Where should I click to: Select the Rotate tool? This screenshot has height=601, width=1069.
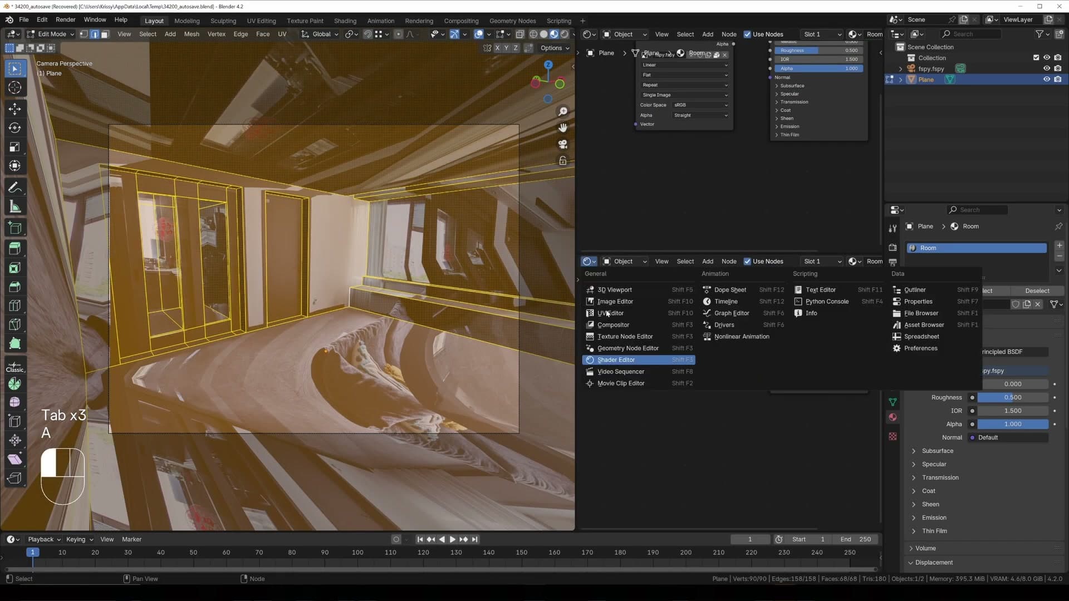click(15, 128)
